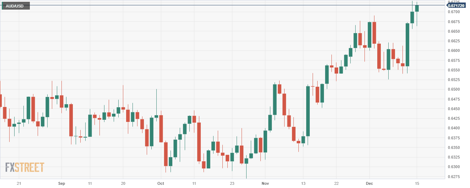
Task: Click the 0.6600 price axis label
Action: [453, 50]
